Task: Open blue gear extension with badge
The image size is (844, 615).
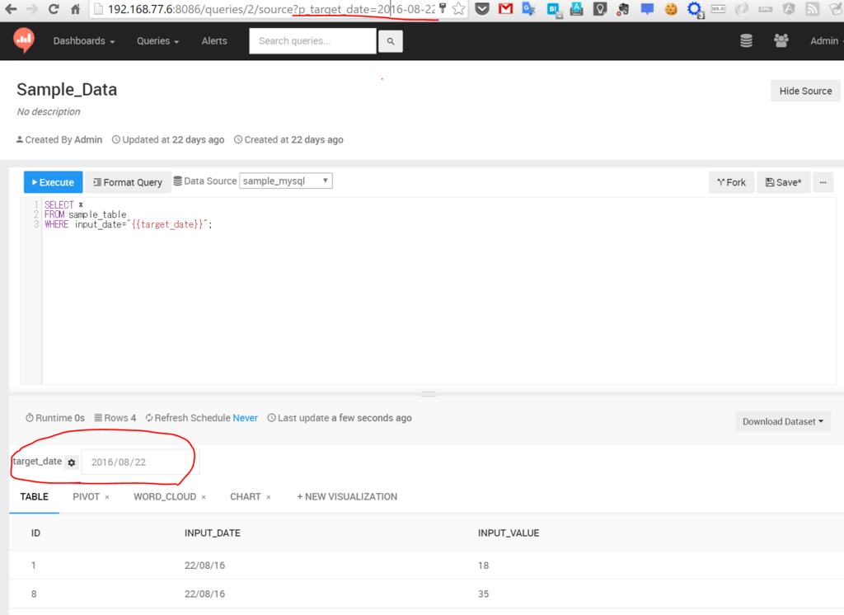Action: pos(695,10)
